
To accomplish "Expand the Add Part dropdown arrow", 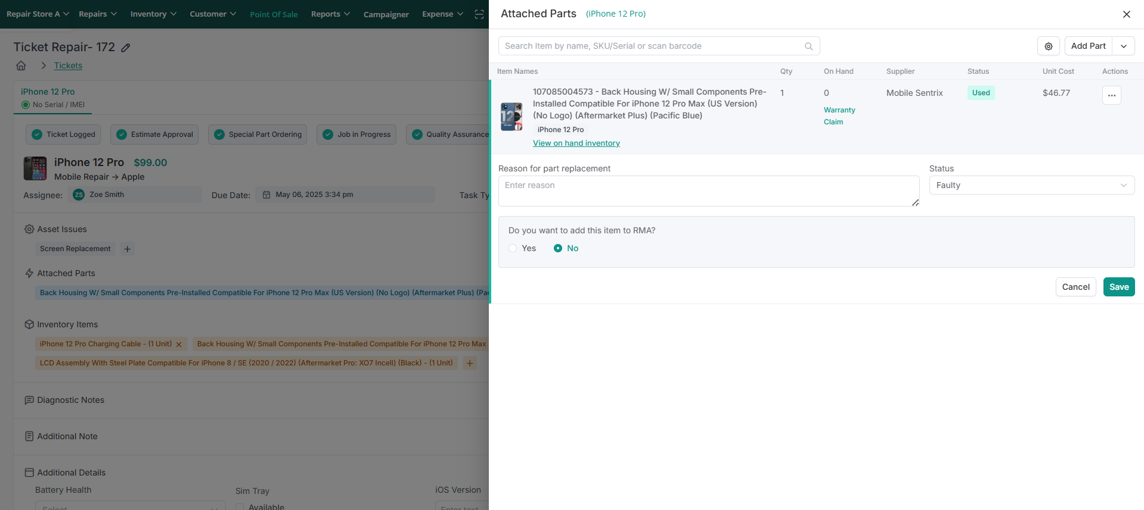I will (x=1124, y=46).
